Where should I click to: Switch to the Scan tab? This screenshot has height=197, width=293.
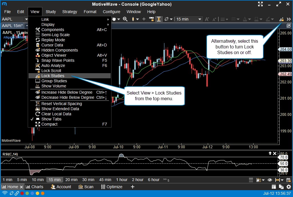[86, 187]
